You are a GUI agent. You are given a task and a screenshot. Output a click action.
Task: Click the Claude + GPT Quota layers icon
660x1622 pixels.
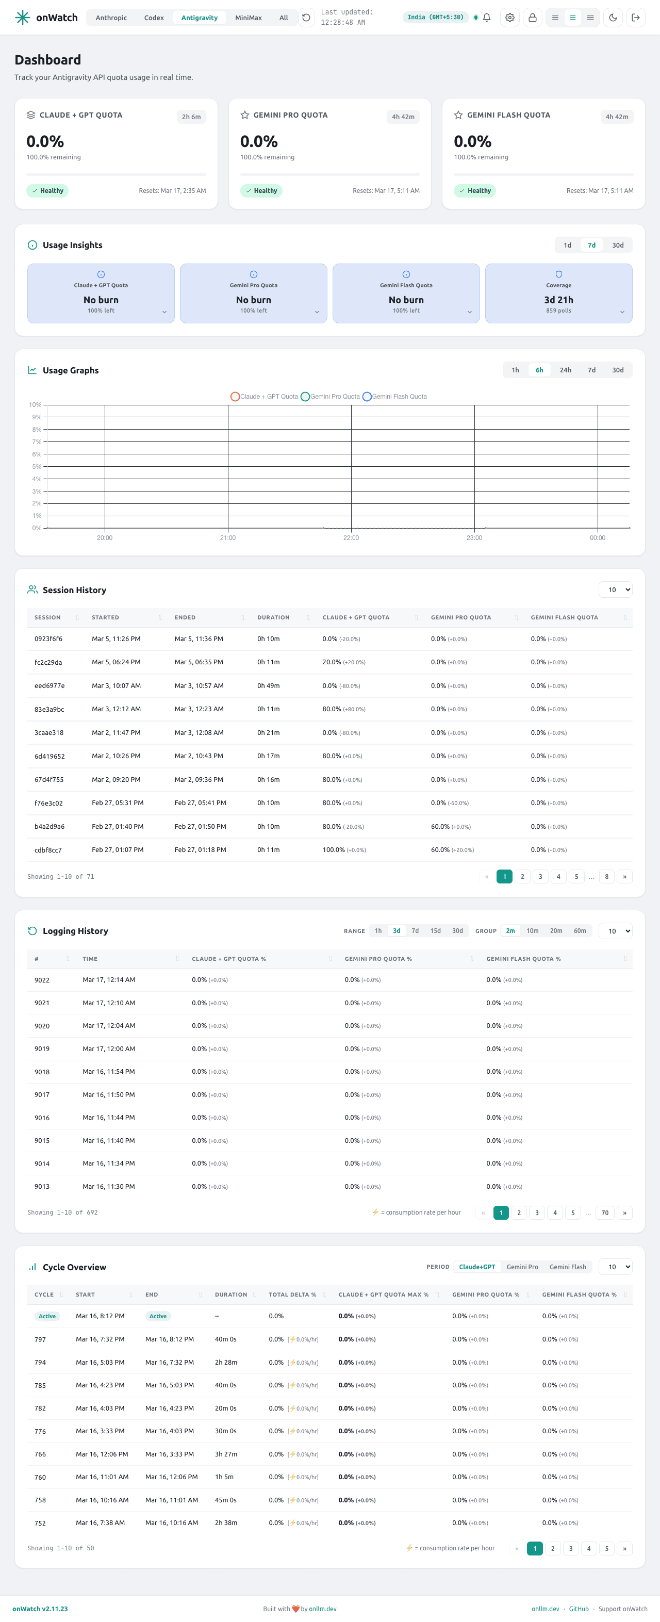(31, 115)
